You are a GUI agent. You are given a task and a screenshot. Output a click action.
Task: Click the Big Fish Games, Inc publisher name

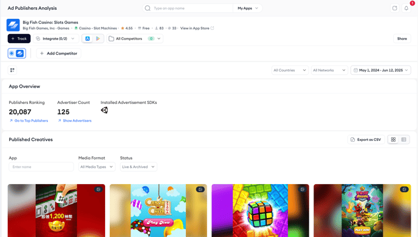point(39,29)
